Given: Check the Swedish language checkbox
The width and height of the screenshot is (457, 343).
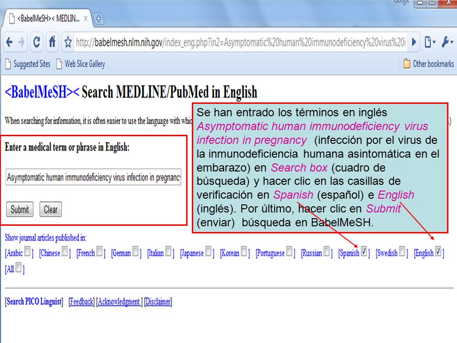Looking at the screenshot, I should click(402, 251).
